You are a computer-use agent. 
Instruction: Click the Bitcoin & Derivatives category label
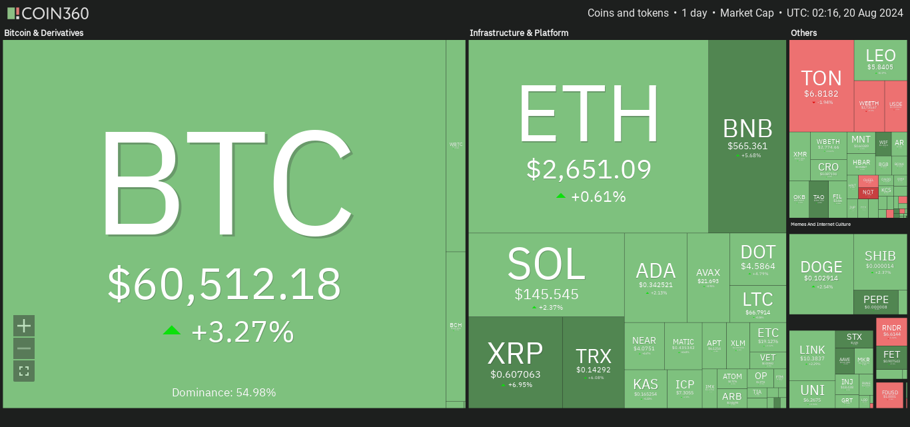pyautogui.click(x=44, y=33)
